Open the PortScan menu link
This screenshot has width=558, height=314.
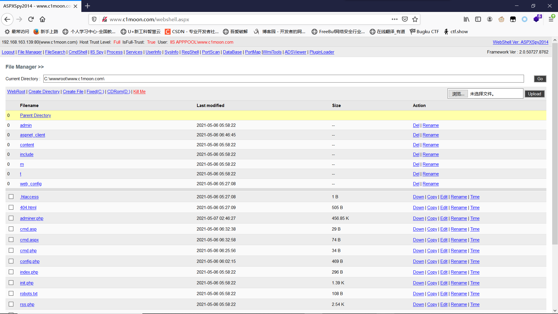coord(211,52)
